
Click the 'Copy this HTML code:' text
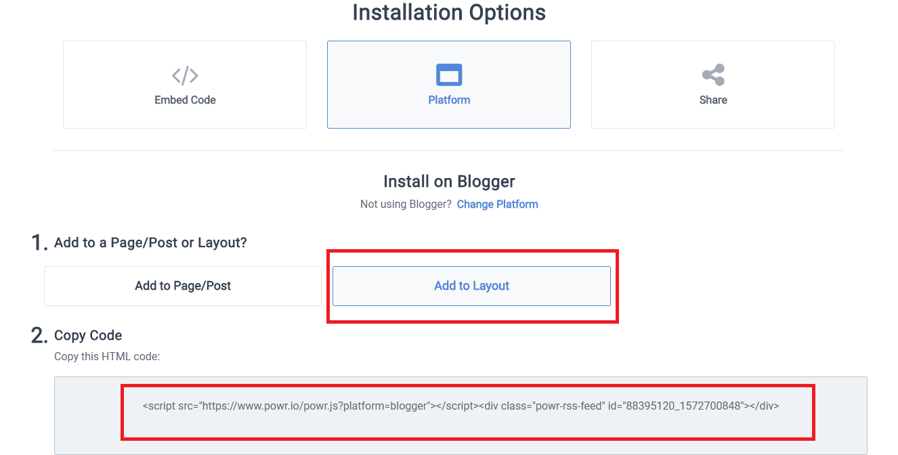pos(107,356)
